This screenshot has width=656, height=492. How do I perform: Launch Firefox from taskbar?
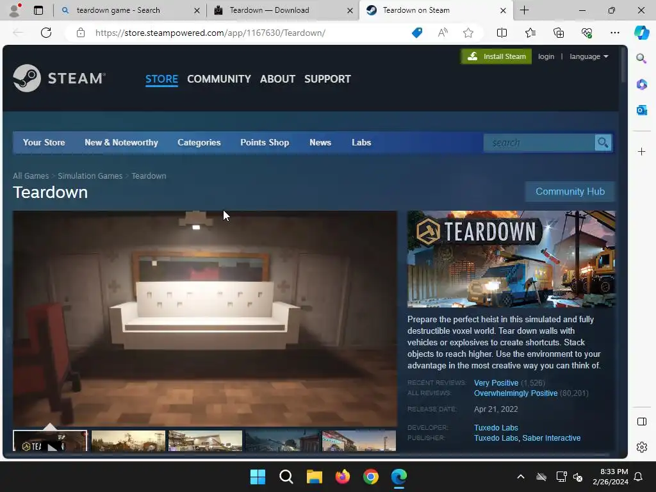(343, 477)
